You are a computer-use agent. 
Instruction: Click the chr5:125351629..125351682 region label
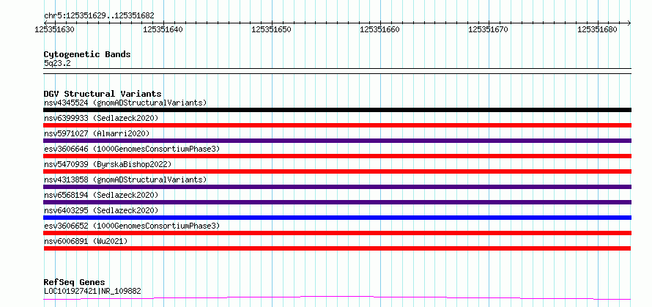tap(99, 15)
